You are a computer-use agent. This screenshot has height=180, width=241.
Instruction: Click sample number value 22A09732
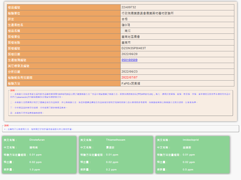[x=129, y=7]
